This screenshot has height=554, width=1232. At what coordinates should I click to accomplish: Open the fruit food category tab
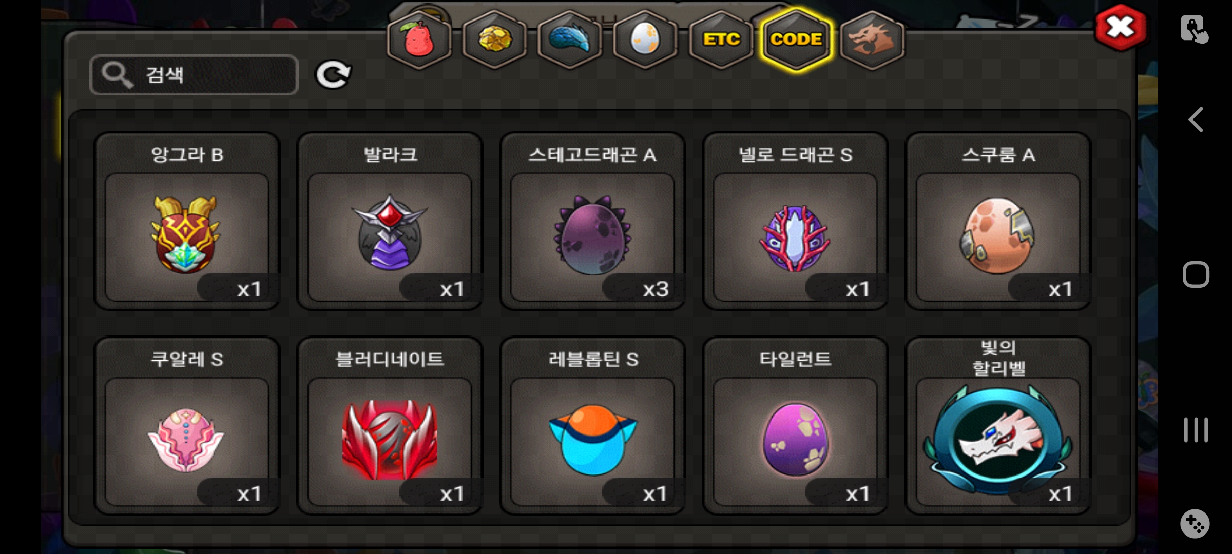tap(419, 39)
